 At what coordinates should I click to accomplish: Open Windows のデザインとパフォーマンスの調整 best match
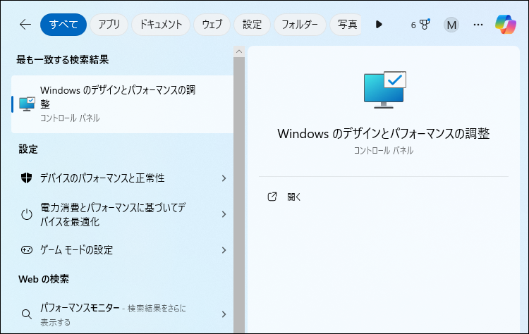(x=122, y=104)
